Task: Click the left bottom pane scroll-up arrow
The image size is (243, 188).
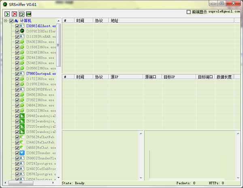Action: click(x=141, y=133)
